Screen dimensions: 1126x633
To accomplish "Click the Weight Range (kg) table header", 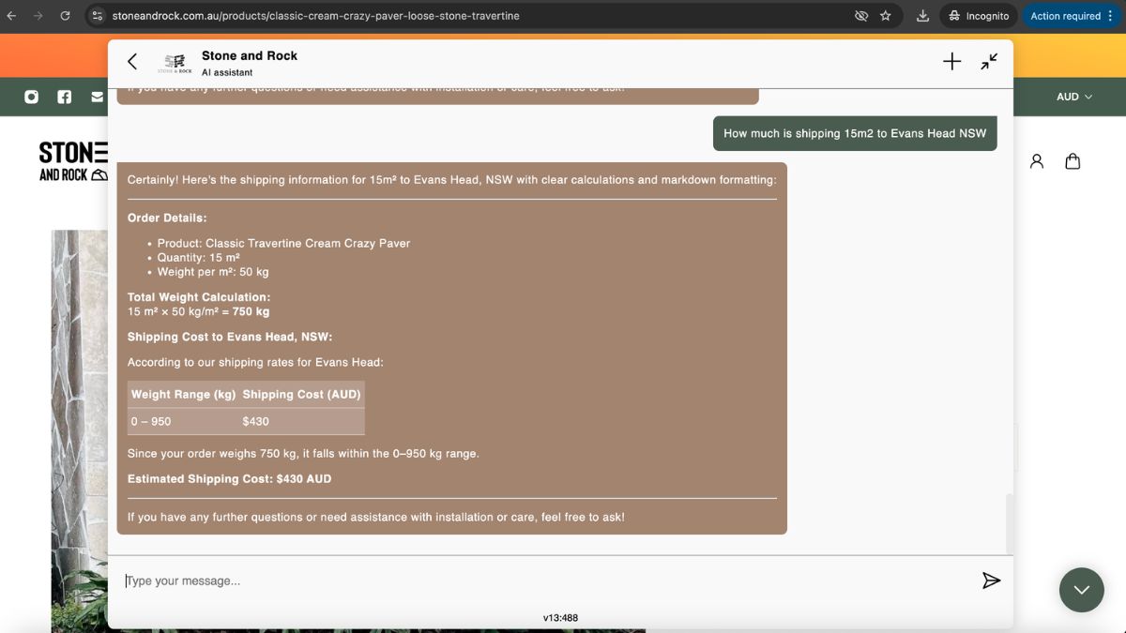I will point(183,394).
